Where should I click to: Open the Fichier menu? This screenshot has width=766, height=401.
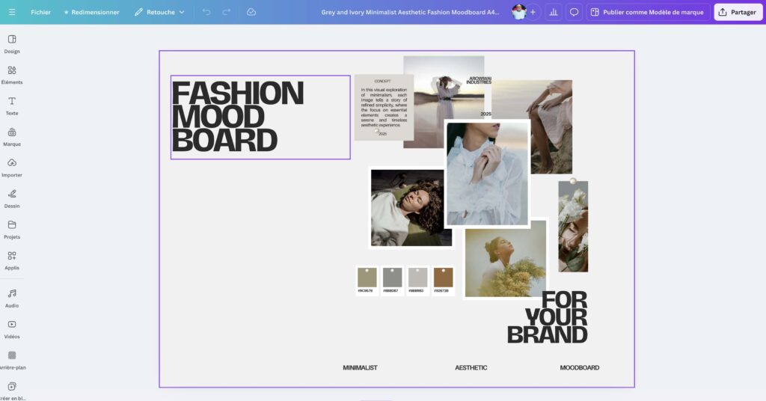point(40,12)
